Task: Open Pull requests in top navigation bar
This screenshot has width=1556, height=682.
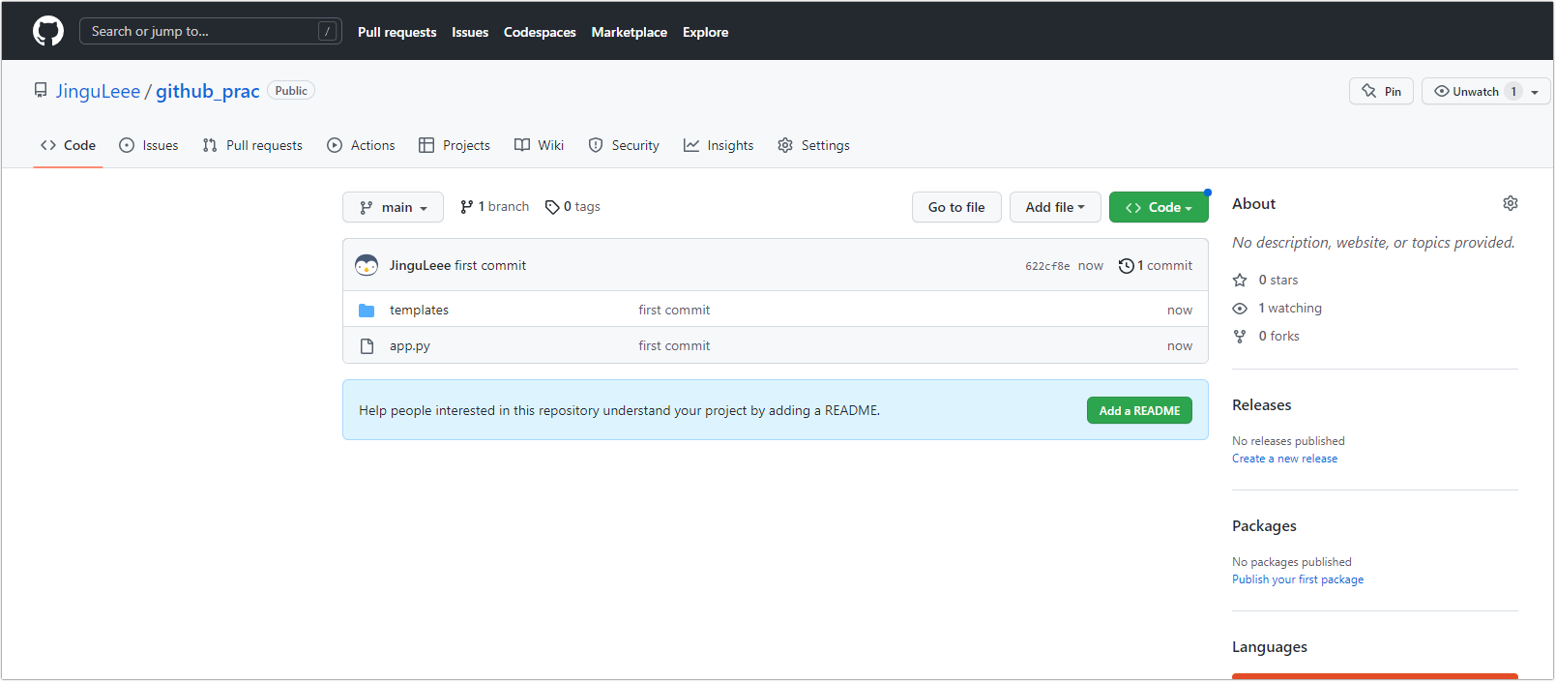Action: click(x=396, y=32)
